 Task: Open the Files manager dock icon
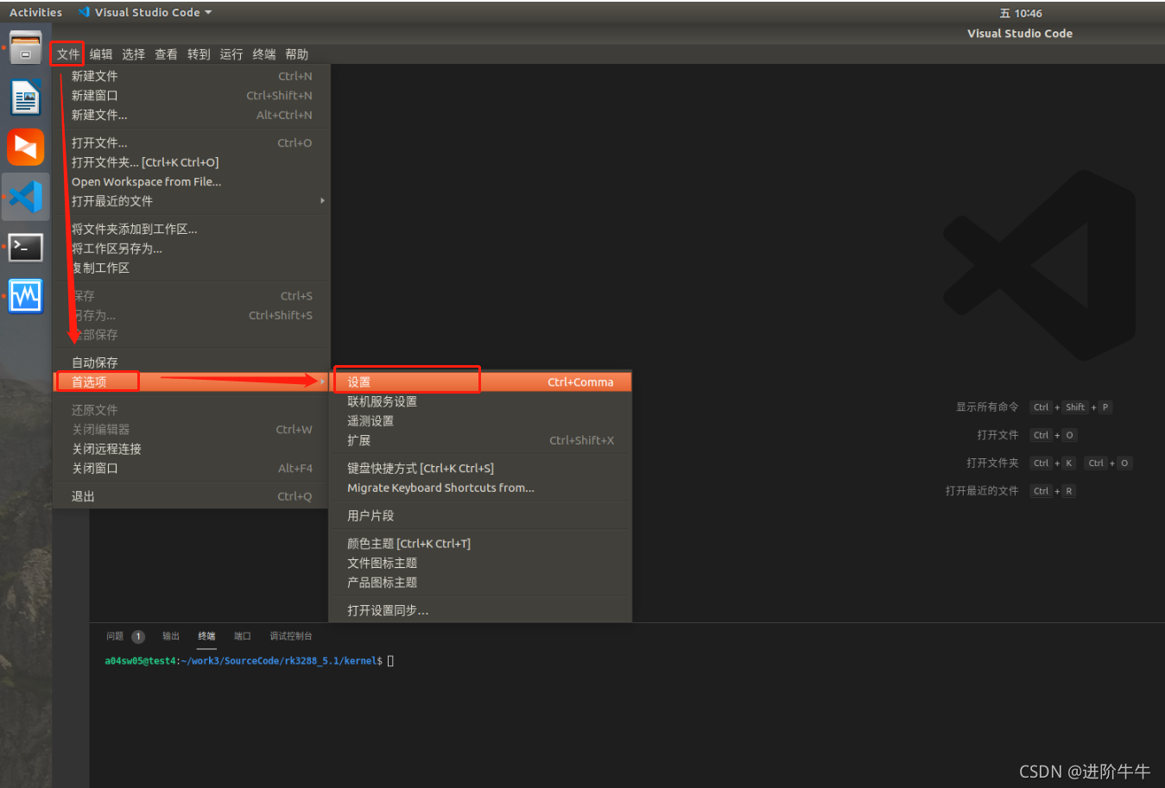(26, 48)
